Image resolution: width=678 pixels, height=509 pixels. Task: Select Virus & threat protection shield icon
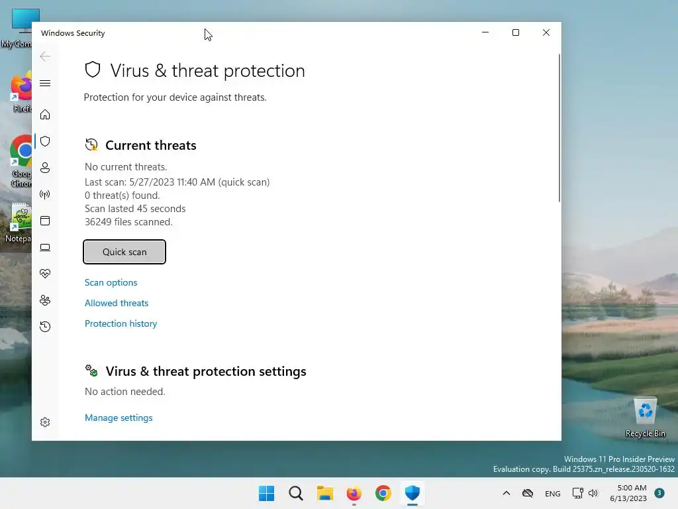point(45,141)
